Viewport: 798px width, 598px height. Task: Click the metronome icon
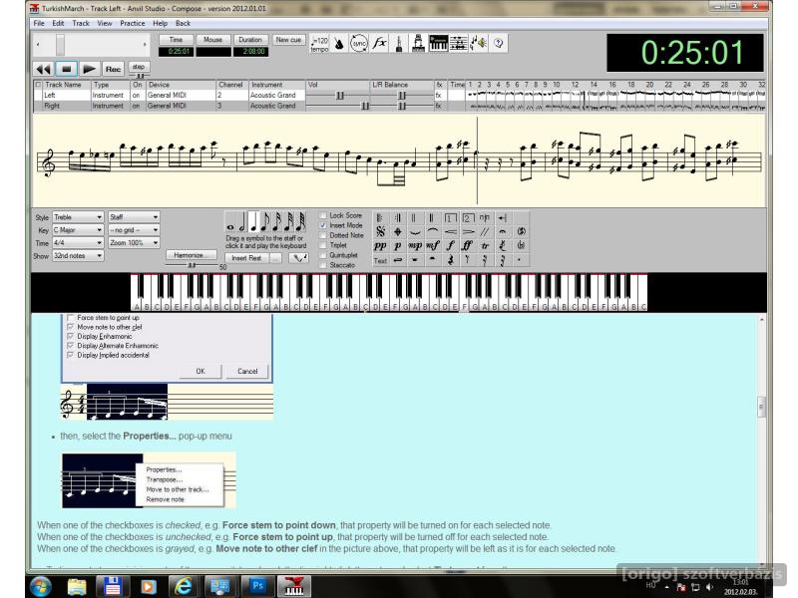(x=339, y=44)
